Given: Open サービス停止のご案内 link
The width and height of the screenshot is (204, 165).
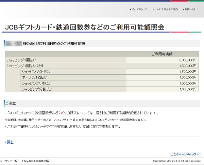Looking at the screenshot, I should 166,10.
